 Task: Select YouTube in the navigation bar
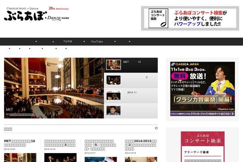point(97,42)
